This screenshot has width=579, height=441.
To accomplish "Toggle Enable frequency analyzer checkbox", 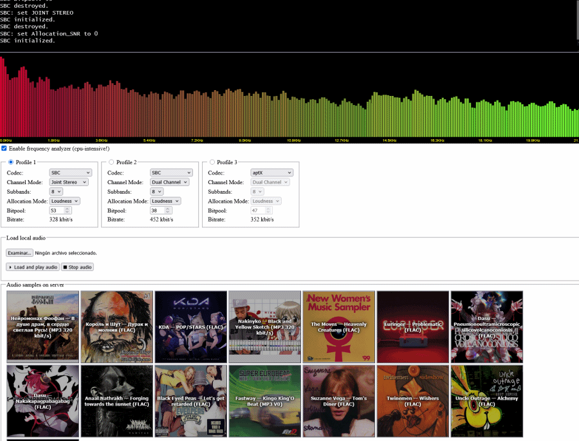I will tap(4, 148).
